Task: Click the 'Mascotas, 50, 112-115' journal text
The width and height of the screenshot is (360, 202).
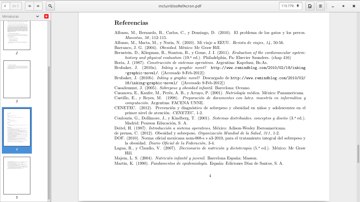Action: pyautogui.click(x=146, y=38)
